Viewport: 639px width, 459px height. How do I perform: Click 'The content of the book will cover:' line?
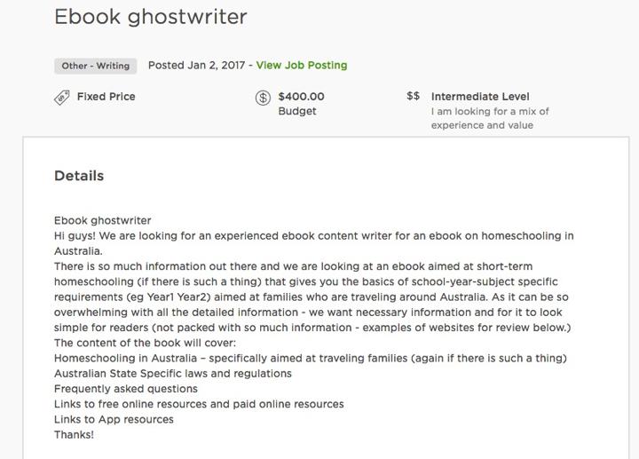tap(145, 343)
